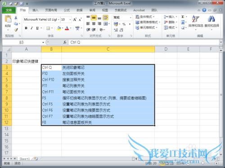Click the zoom in plus button
This screenshot has height=168, width=225.
pyautogui.click(x=216, y=164)
